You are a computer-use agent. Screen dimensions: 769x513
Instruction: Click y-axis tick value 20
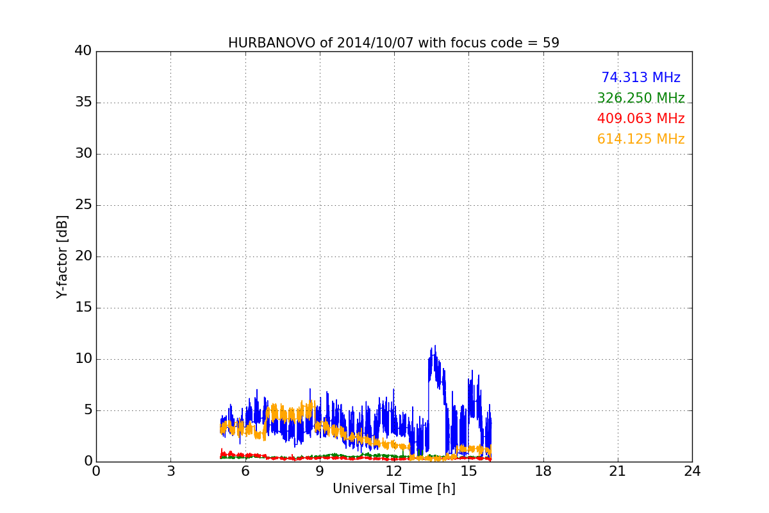click(x=83, y=256)
